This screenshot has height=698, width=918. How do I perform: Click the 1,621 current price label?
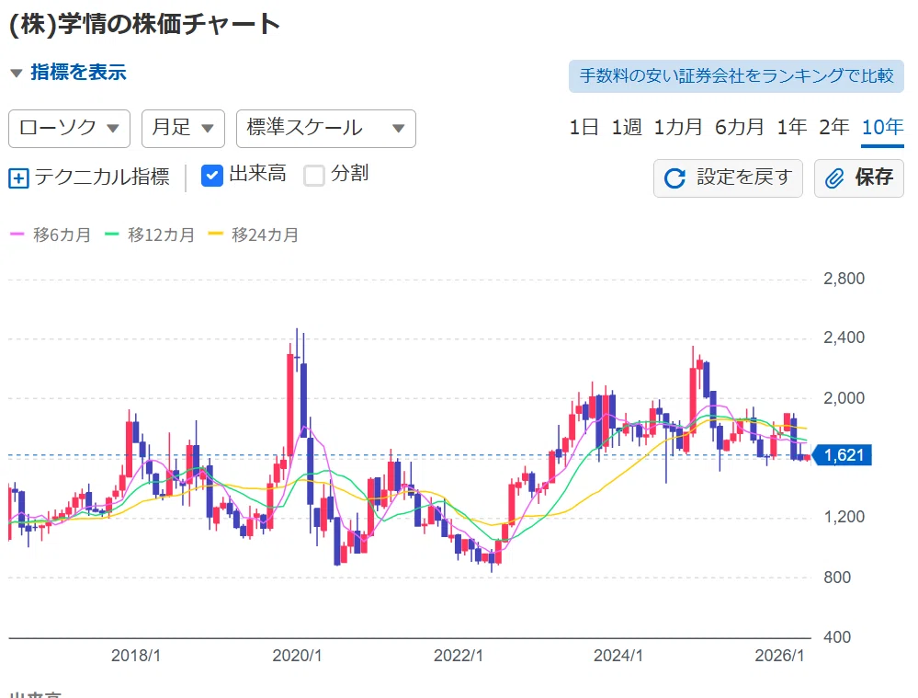pyautogui.click(x=843, y=455)
